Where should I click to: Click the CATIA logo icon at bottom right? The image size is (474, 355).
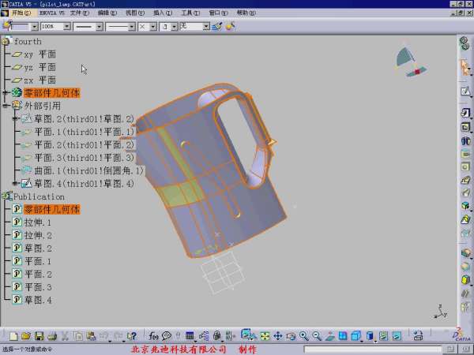pyautogui.click(x=462, y=335)
